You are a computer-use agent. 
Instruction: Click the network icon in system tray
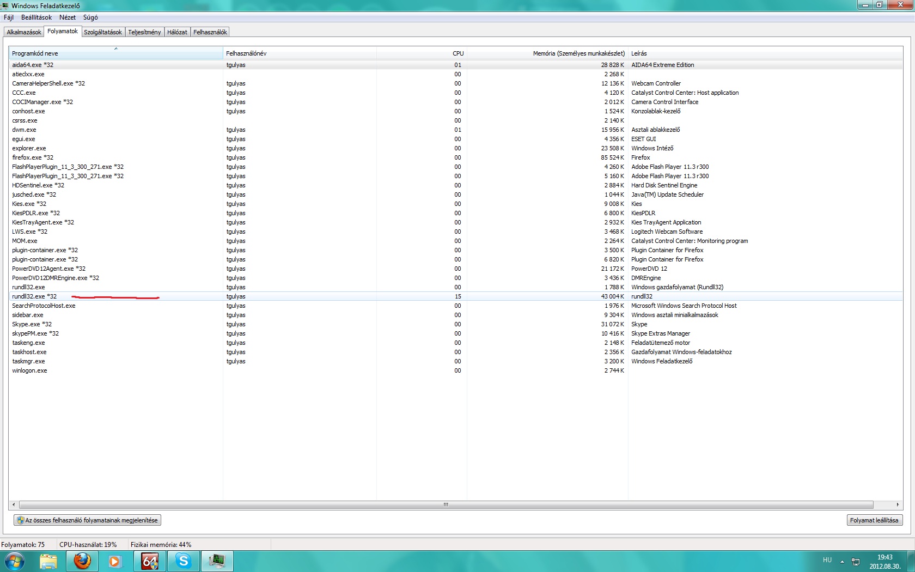coord(856,561)
